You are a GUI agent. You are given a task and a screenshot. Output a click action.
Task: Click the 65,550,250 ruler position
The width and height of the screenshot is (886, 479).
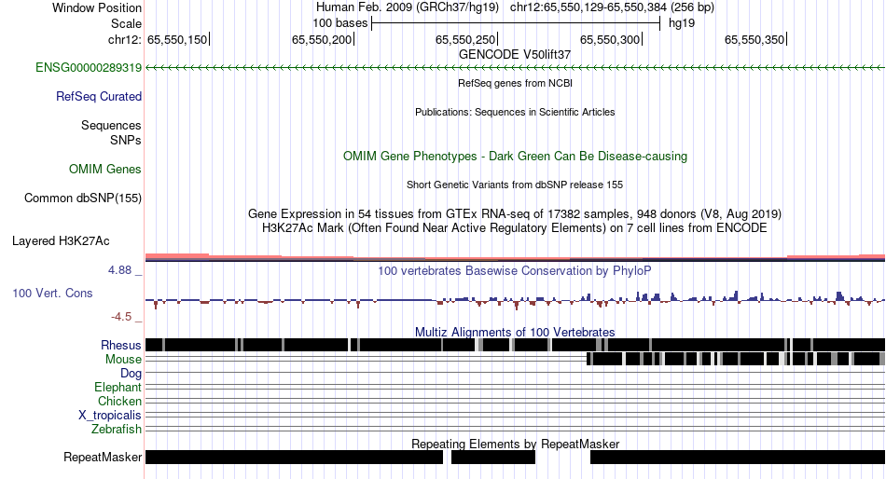tap(465, 39)
